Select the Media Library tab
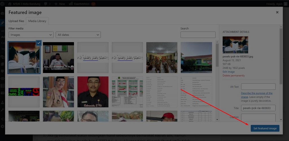 [x=37, y=21]
